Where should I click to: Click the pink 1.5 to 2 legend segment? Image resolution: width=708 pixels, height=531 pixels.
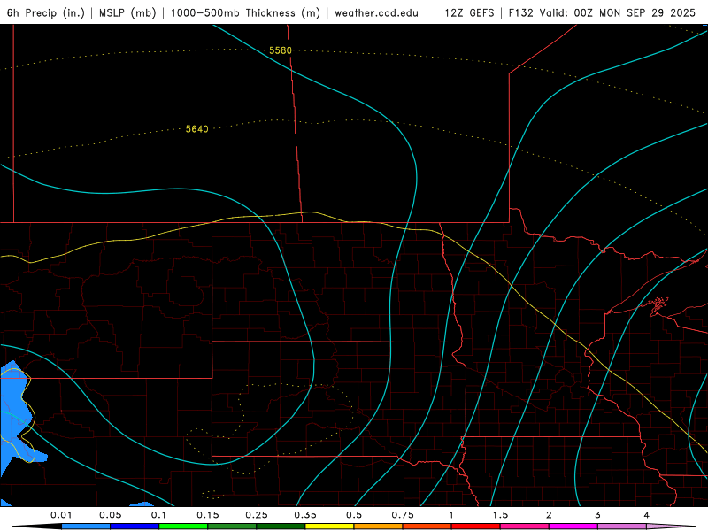click(525, 527)
